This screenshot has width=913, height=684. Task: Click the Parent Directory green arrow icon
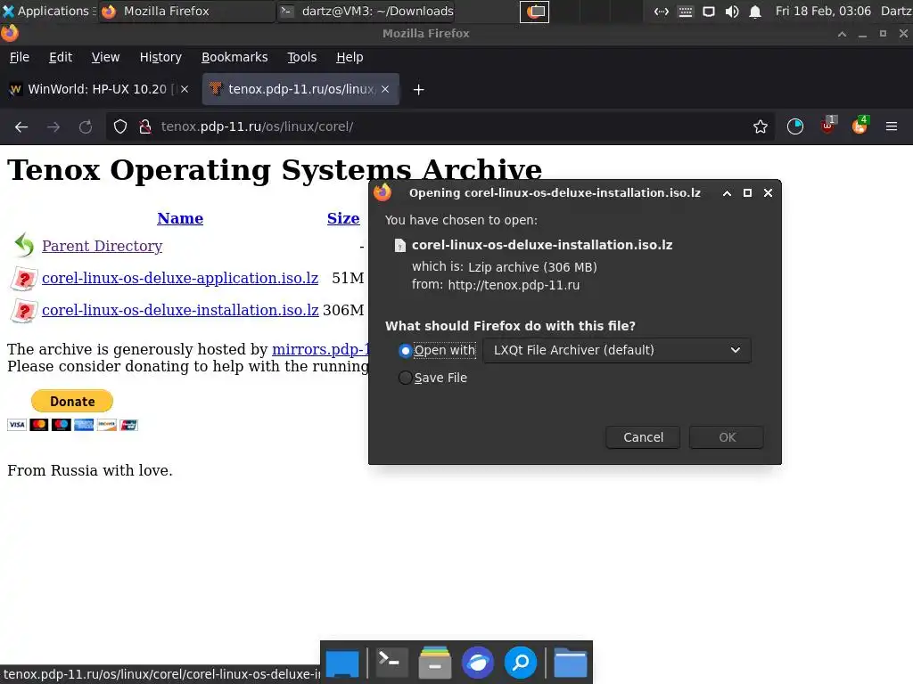pos(24,245)
